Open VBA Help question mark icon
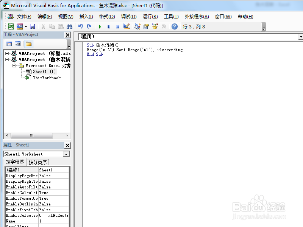This screenshot has height=227, width=303. click(175, 26)
